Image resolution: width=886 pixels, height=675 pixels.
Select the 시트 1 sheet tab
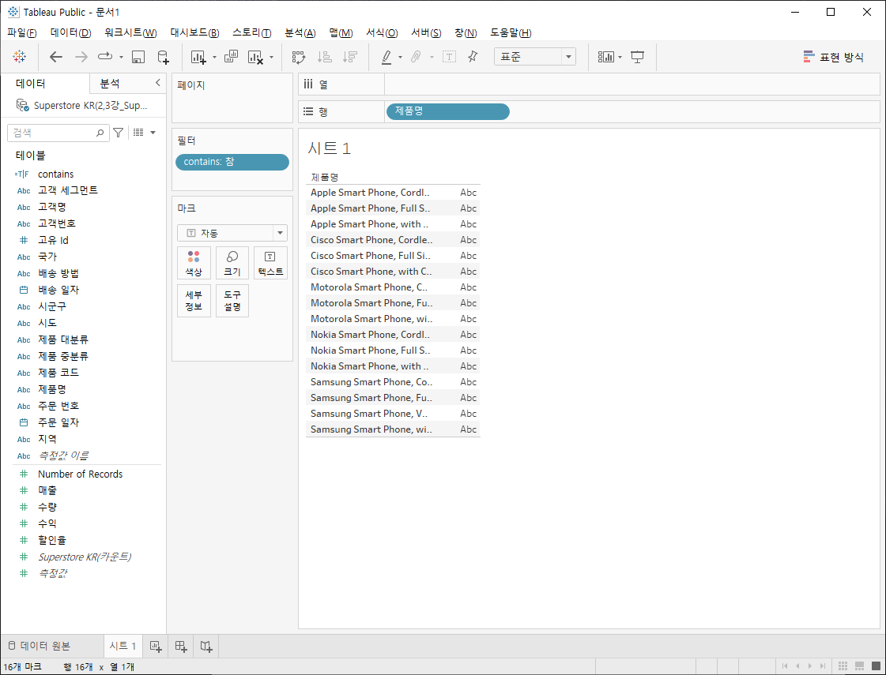tap(123, 647)
